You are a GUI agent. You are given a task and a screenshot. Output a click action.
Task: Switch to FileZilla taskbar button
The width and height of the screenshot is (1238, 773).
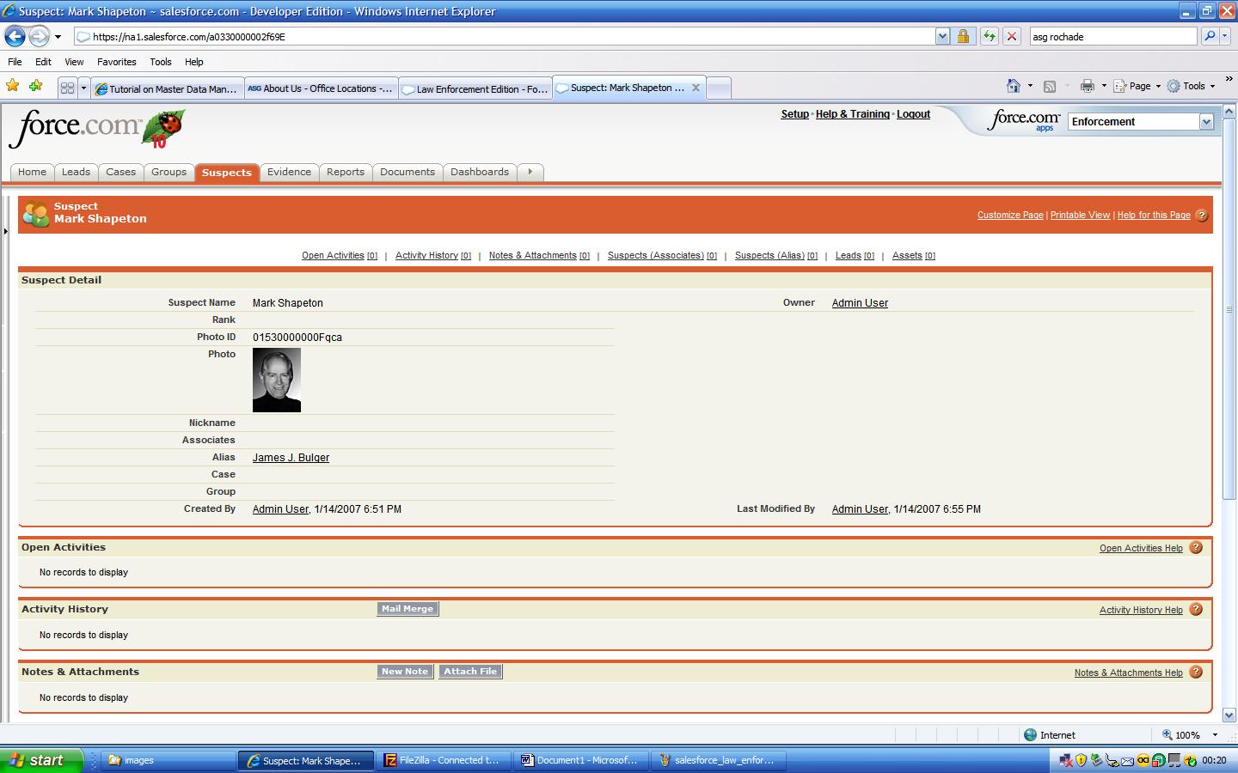(x=443, y=760)
